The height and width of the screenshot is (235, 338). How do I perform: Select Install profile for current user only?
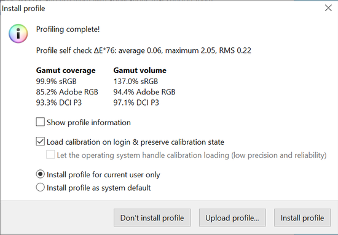click(41, 174)
